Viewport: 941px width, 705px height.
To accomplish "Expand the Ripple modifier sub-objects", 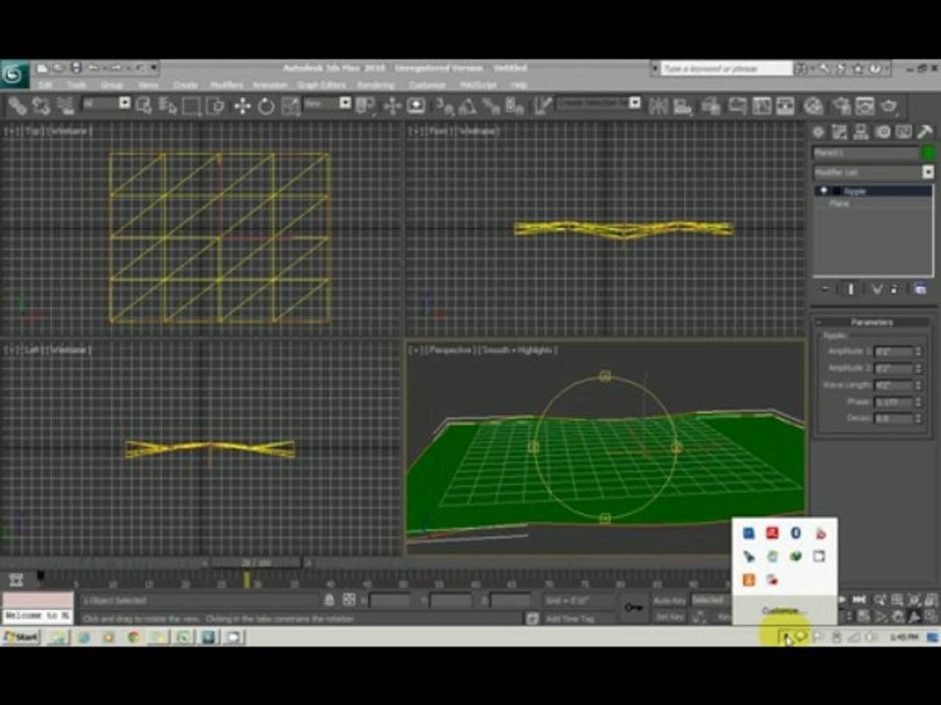I will click(x=836, y=191).
